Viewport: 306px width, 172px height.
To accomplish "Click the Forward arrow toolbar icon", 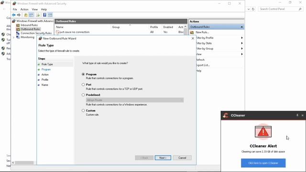I will pos(19,15).
